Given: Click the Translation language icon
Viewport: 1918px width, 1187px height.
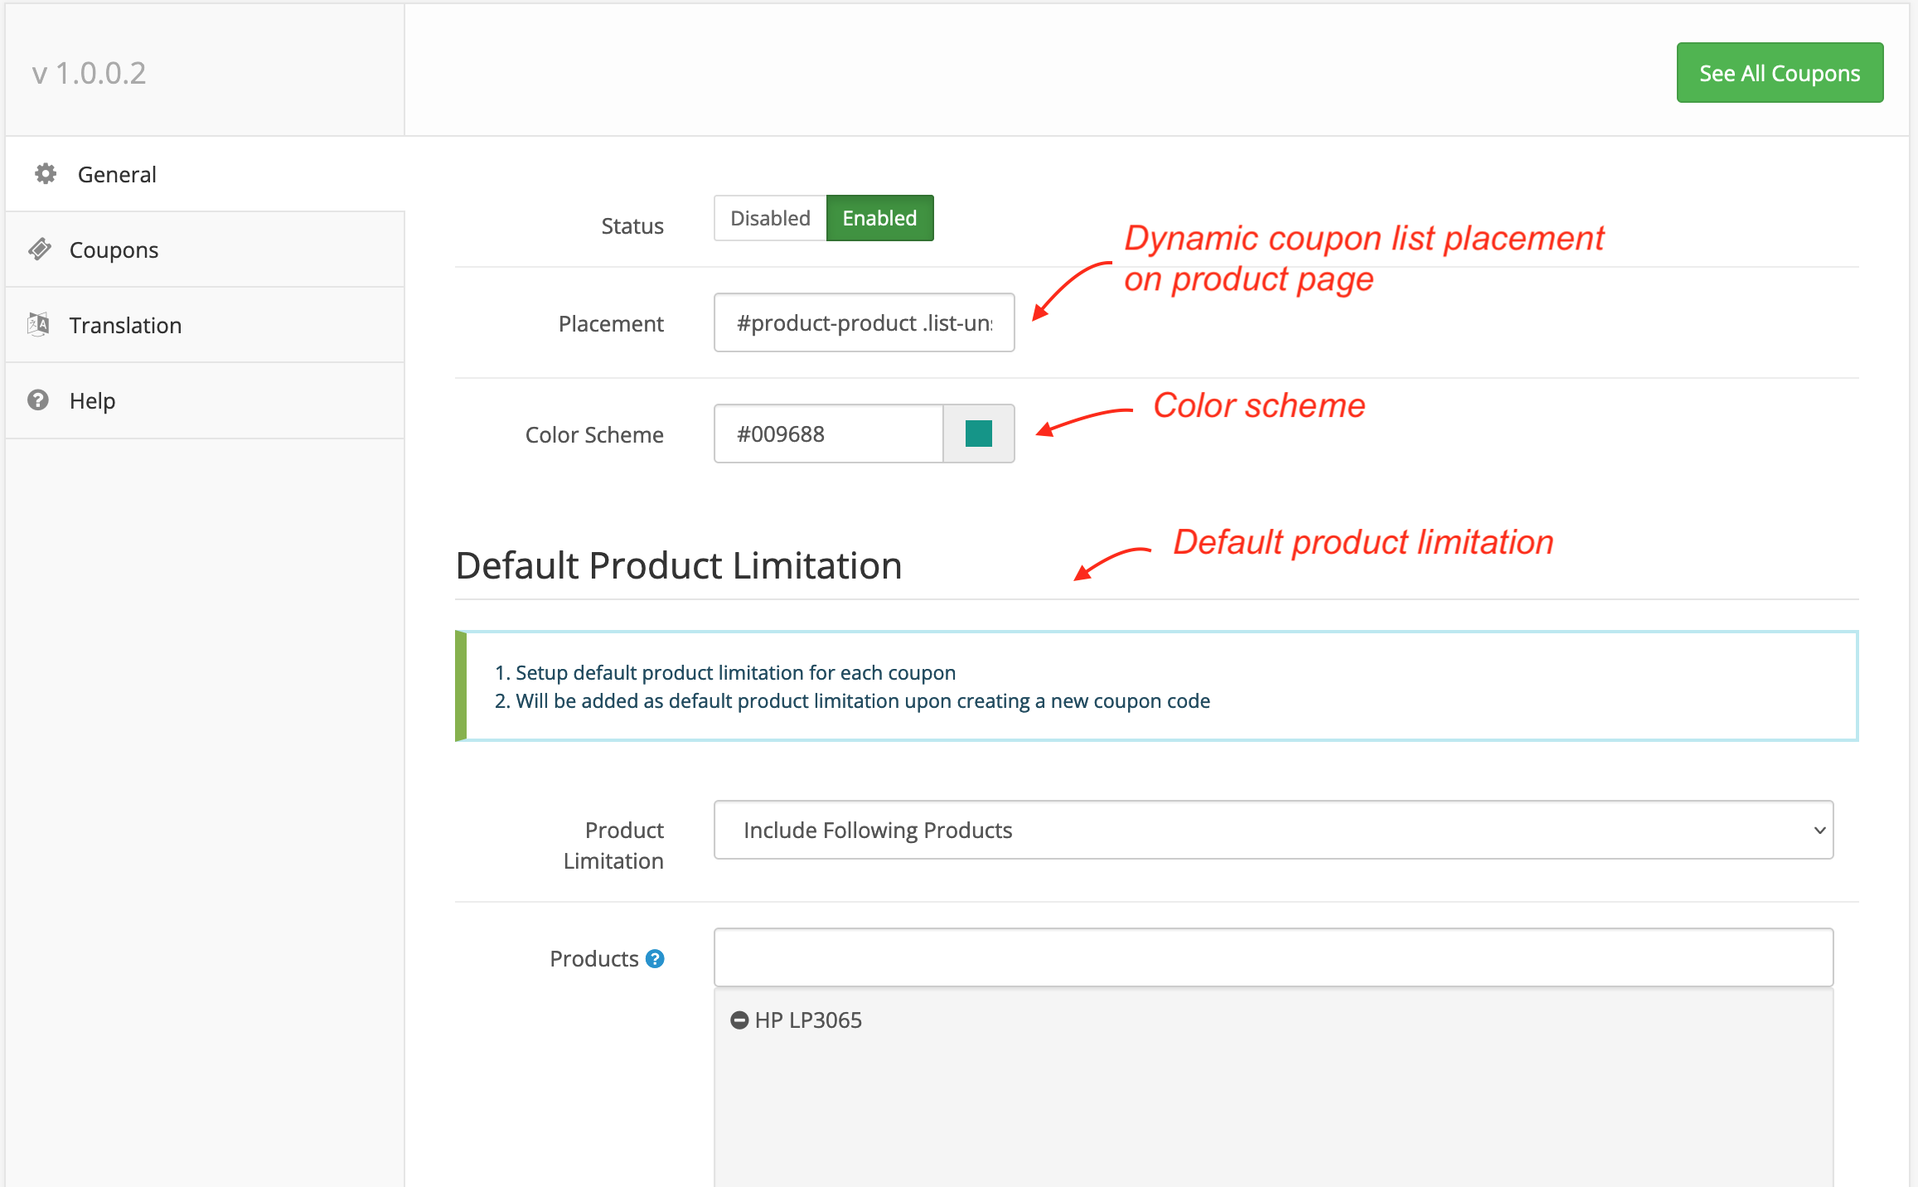Looking at the screenshot, I should [39, 324].
